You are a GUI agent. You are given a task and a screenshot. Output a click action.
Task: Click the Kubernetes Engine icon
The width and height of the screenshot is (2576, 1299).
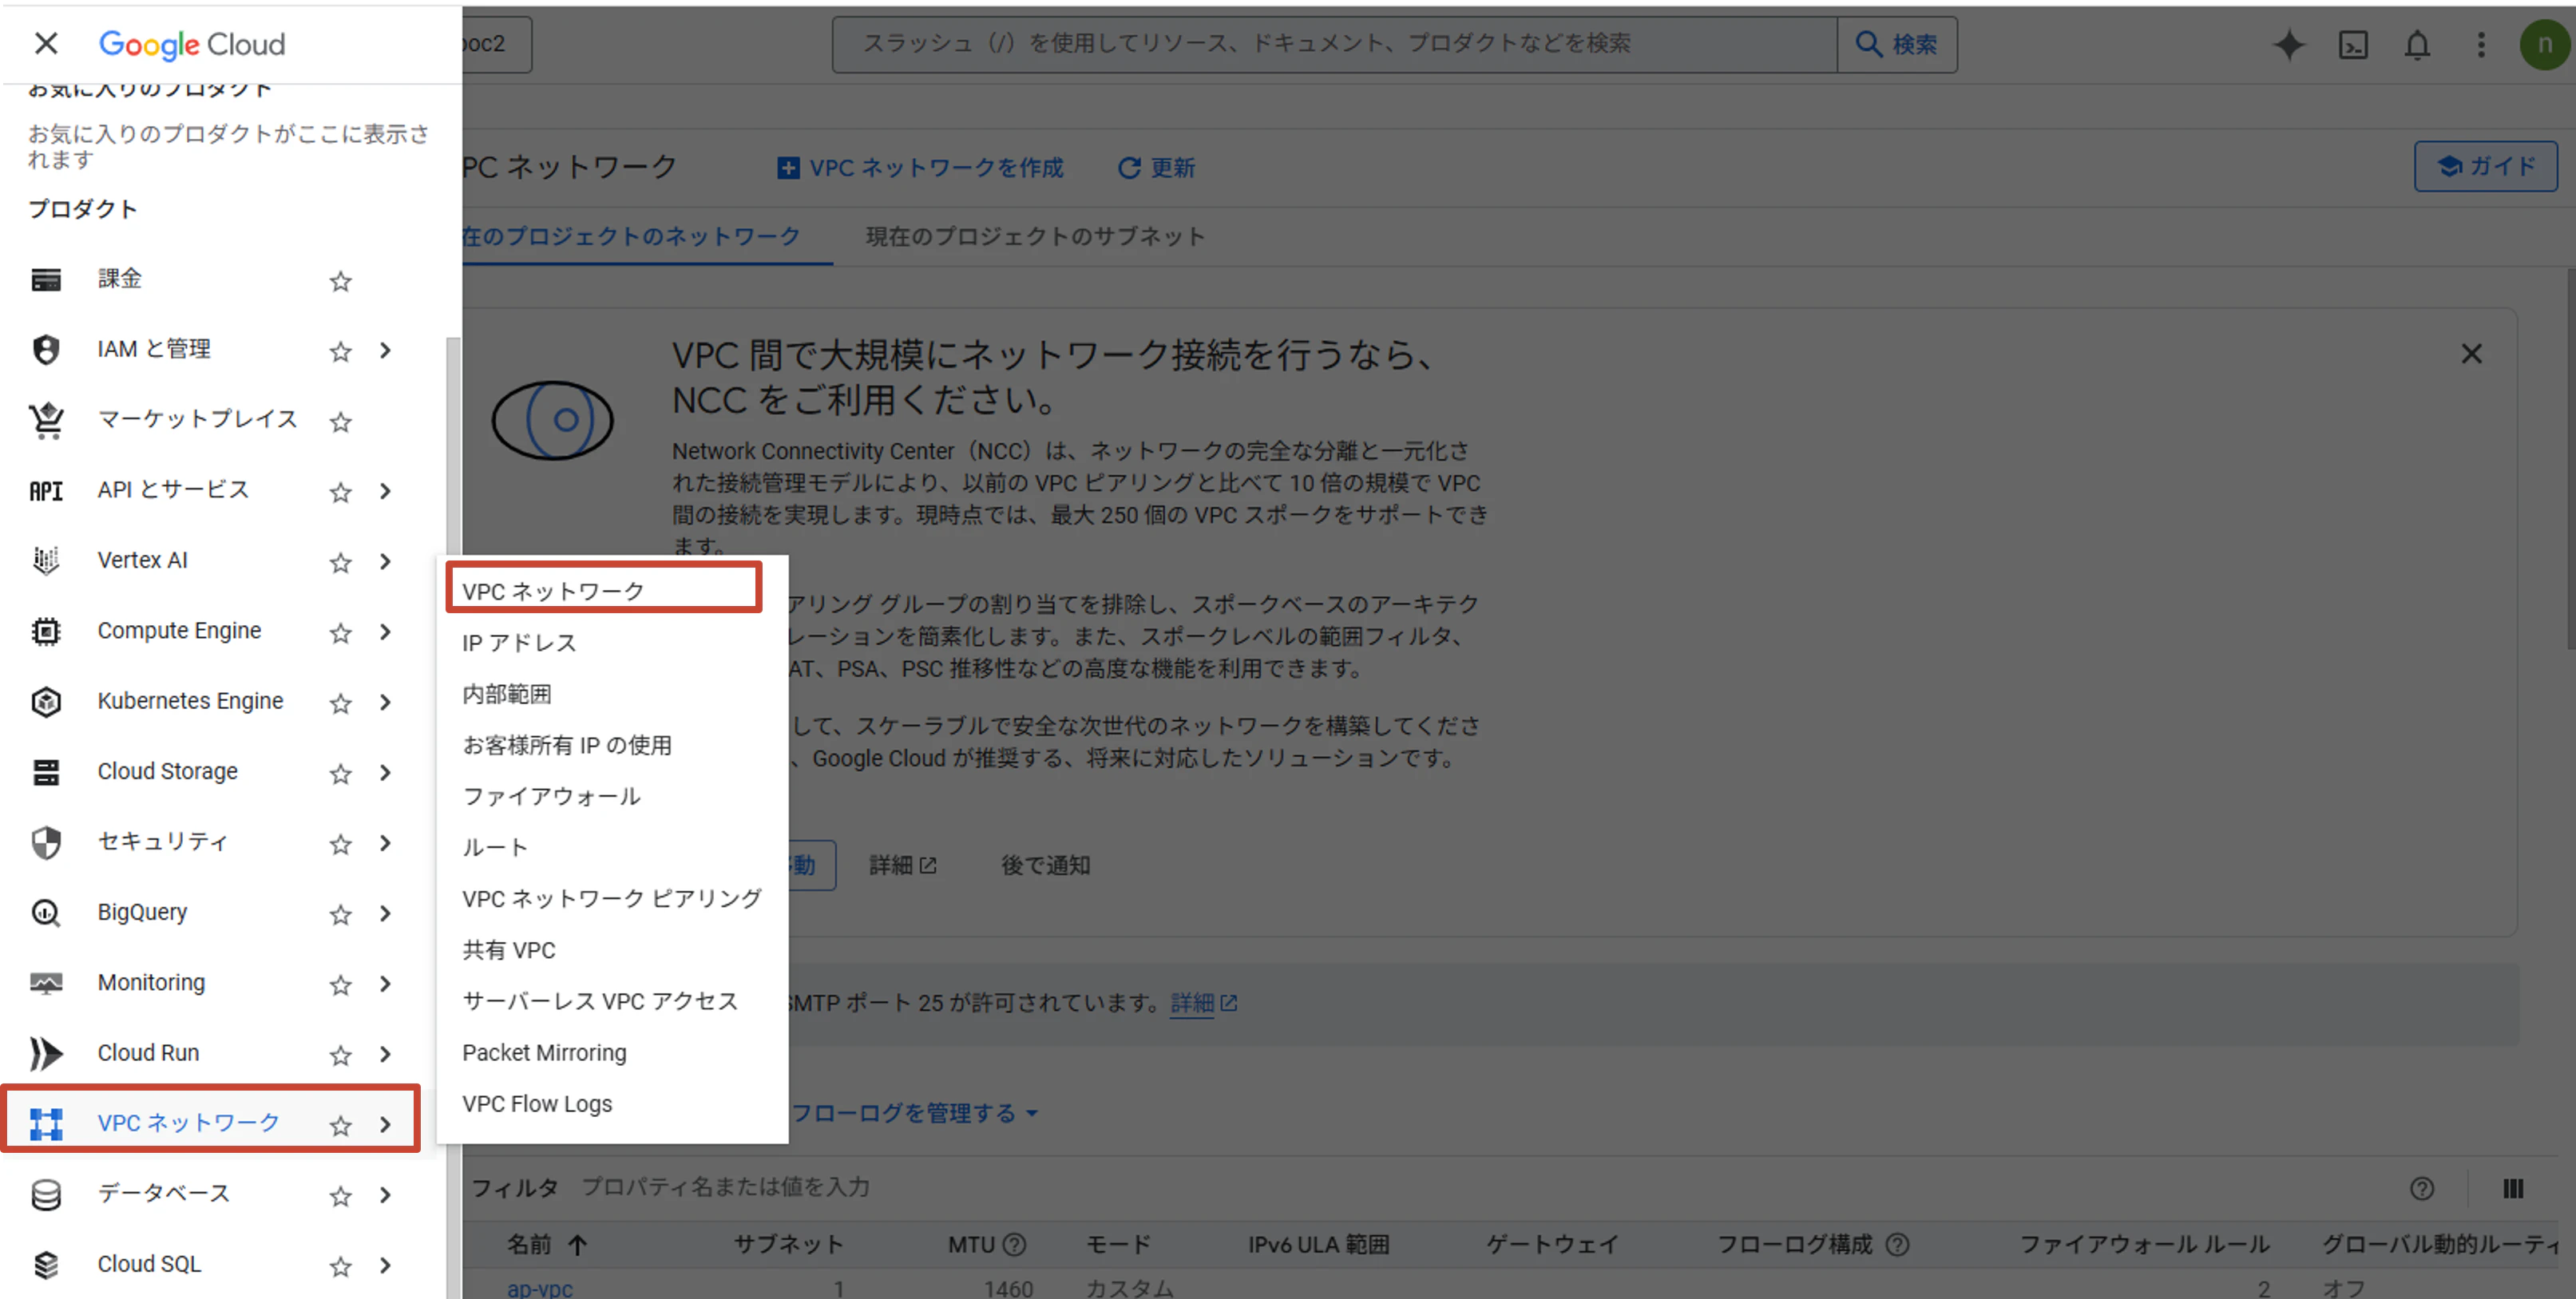(x=46, y=702)
